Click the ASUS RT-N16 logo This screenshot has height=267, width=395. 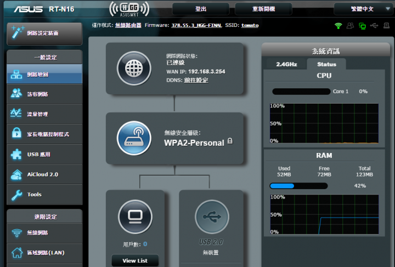click(x=44, y=9)
